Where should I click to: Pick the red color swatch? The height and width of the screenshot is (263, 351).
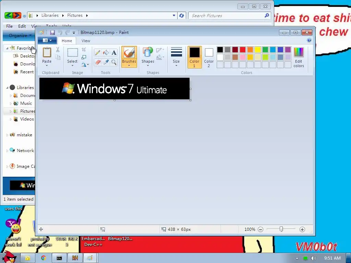(243, 50)
